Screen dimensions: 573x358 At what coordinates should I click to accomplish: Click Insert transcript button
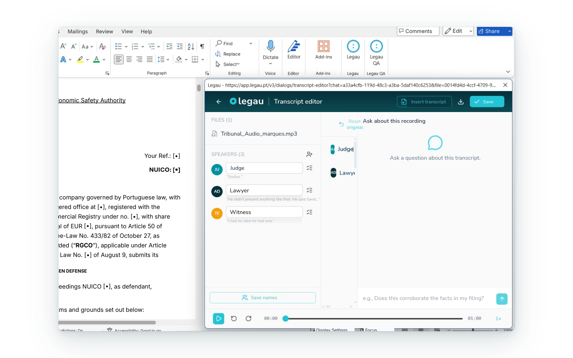pos(424,102)
